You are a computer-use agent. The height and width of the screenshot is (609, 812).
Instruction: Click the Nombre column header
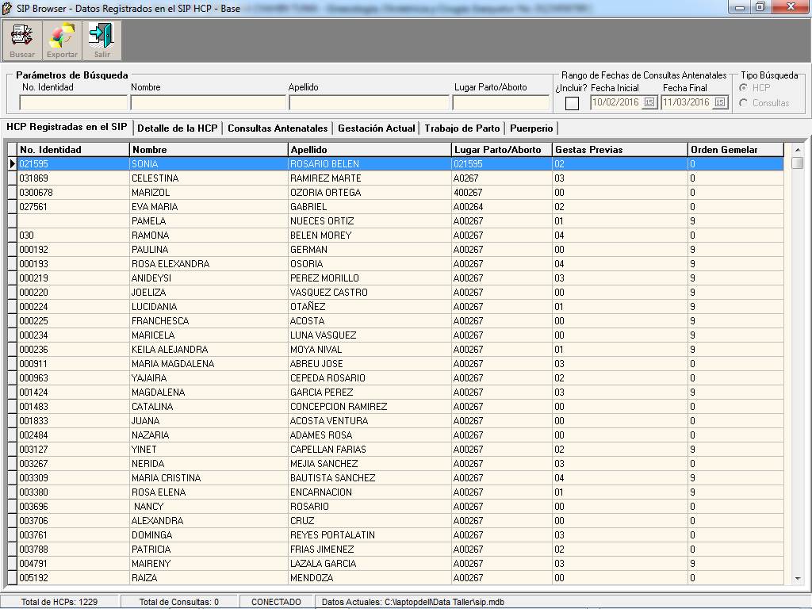[x=209, y=150]
